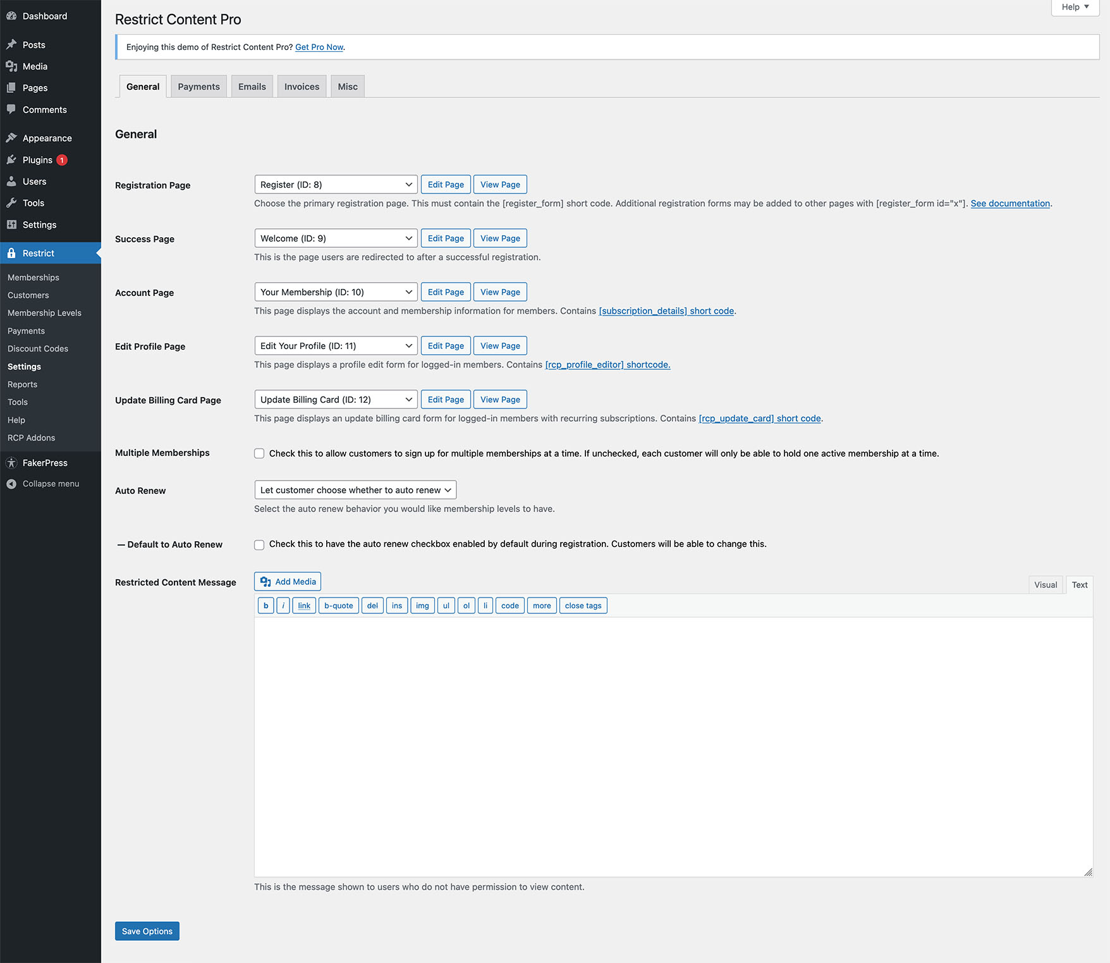Expand the Help panel at top right

coord(1075,7)
